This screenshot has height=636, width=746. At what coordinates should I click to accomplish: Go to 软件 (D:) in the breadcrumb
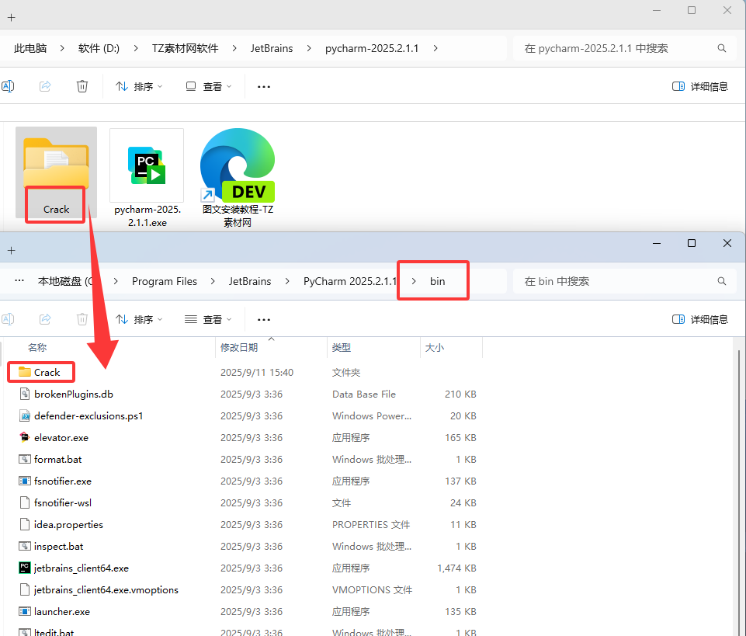99,48
